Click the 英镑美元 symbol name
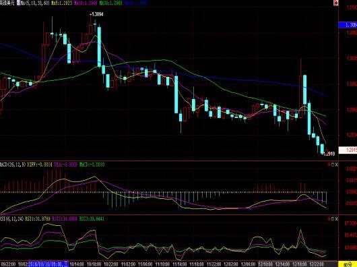This screenshot has height=267, width=357. point(7,3)
